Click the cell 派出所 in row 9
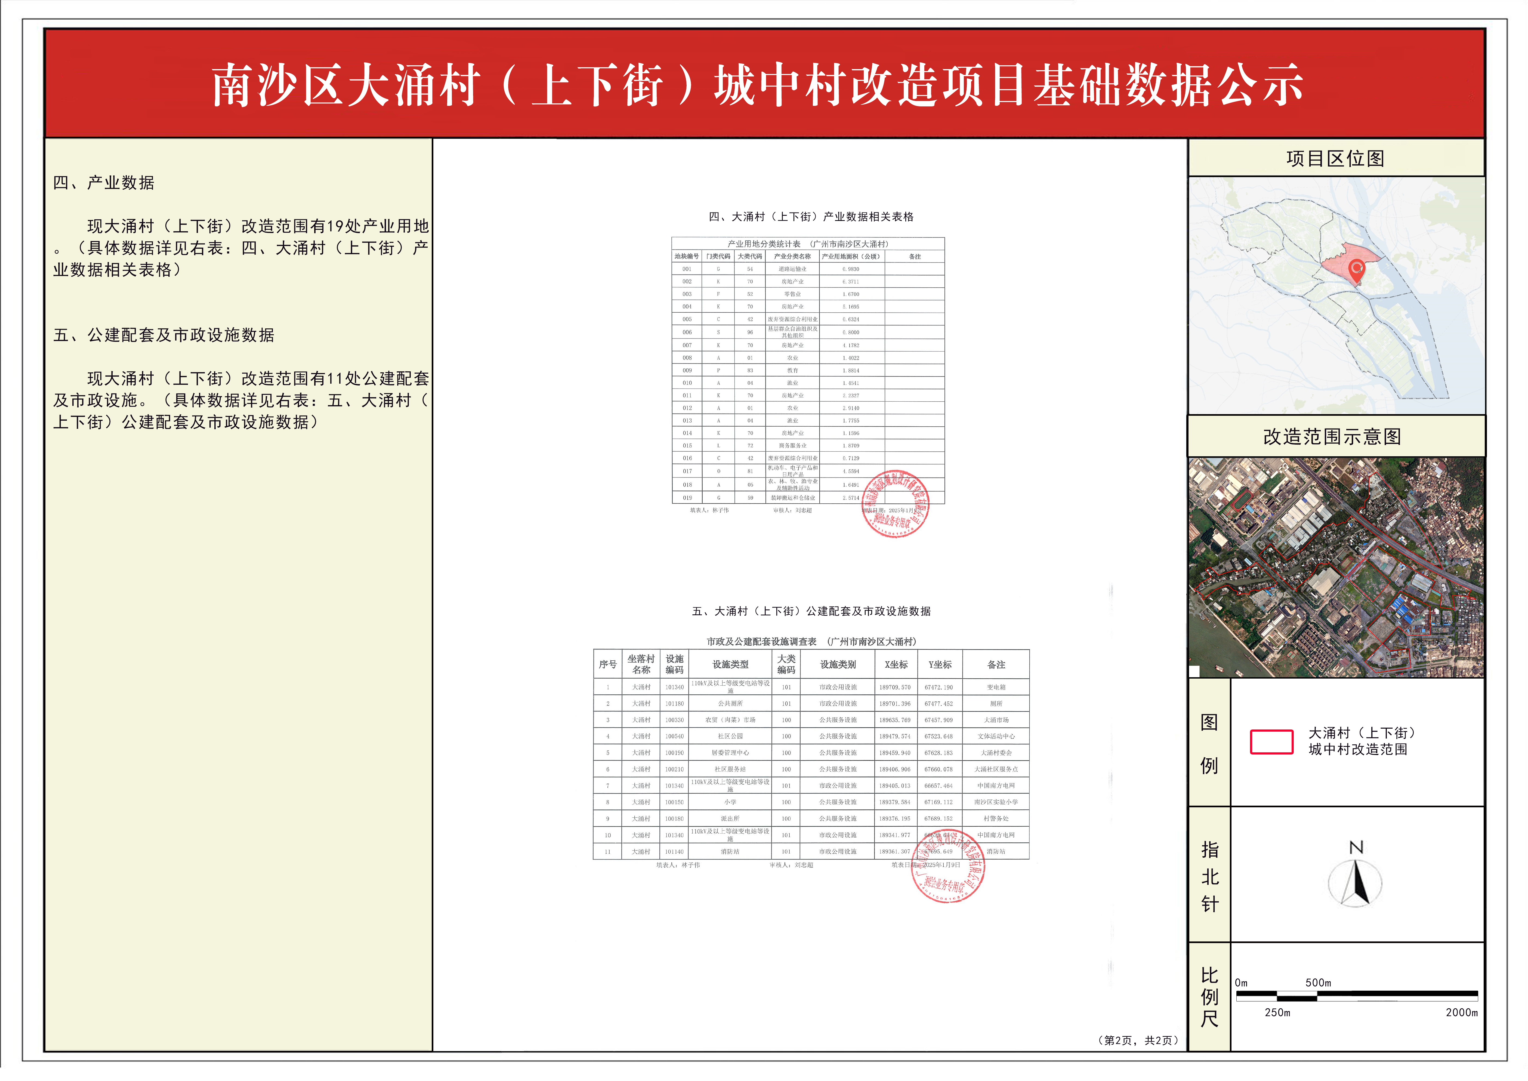Image resolution: width=1528 pixels, height=1081 pixels. coord(730,819)
